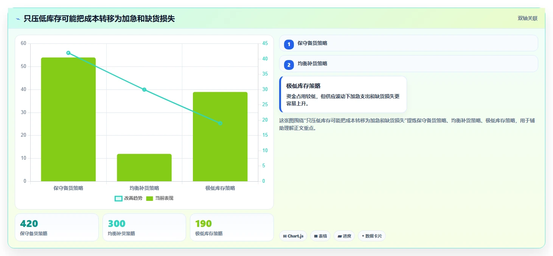
Task: Click the 均衡补货策略 bar in chart
Action: (144, 168)
